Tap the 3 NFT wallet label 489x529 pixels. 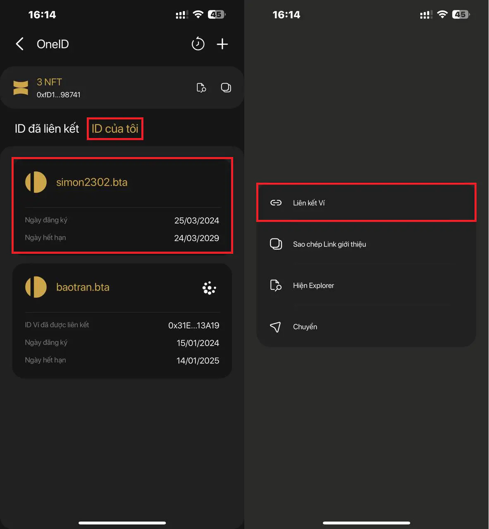click(x=49, y=82)
